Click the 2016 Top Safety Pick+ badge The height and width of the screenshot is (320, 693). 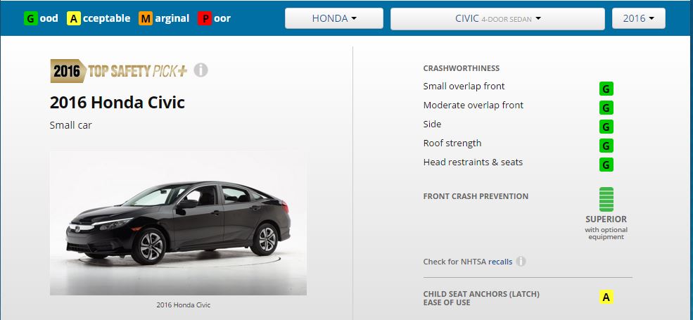click(x=118, y=71)
